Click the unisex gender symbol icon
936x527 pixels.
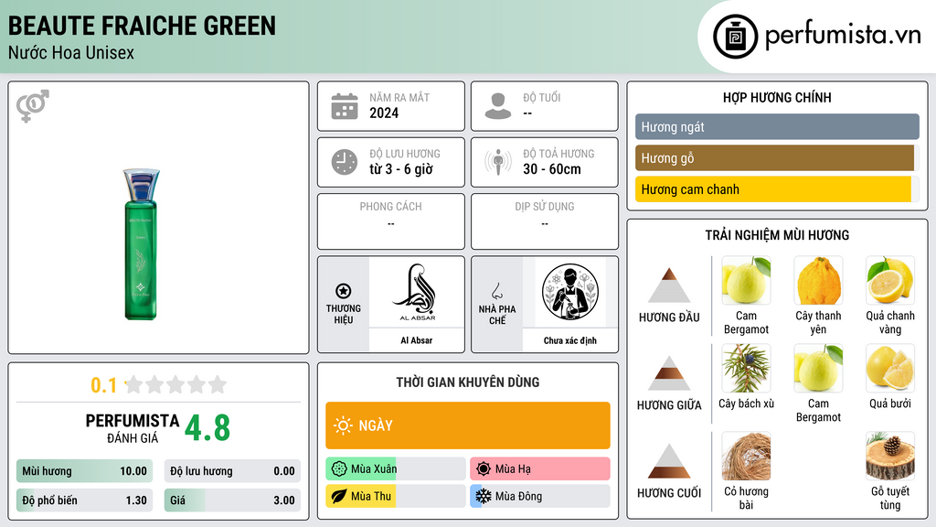point(33,106)
